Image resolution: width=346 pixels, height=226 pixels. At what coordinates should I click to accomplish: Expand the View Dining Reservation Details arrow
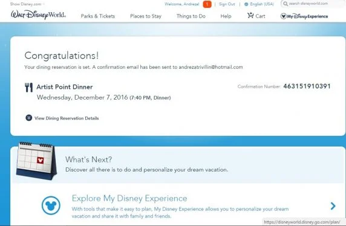28,118
